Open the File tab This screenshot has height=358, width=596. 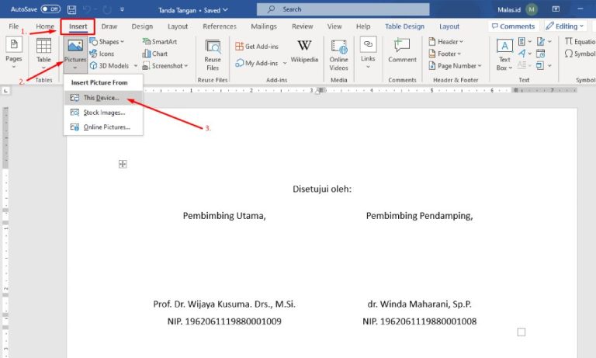click(x=14, y=26)
